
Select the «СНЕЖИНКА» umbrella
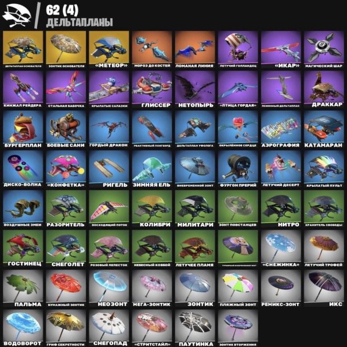point(281,249)
